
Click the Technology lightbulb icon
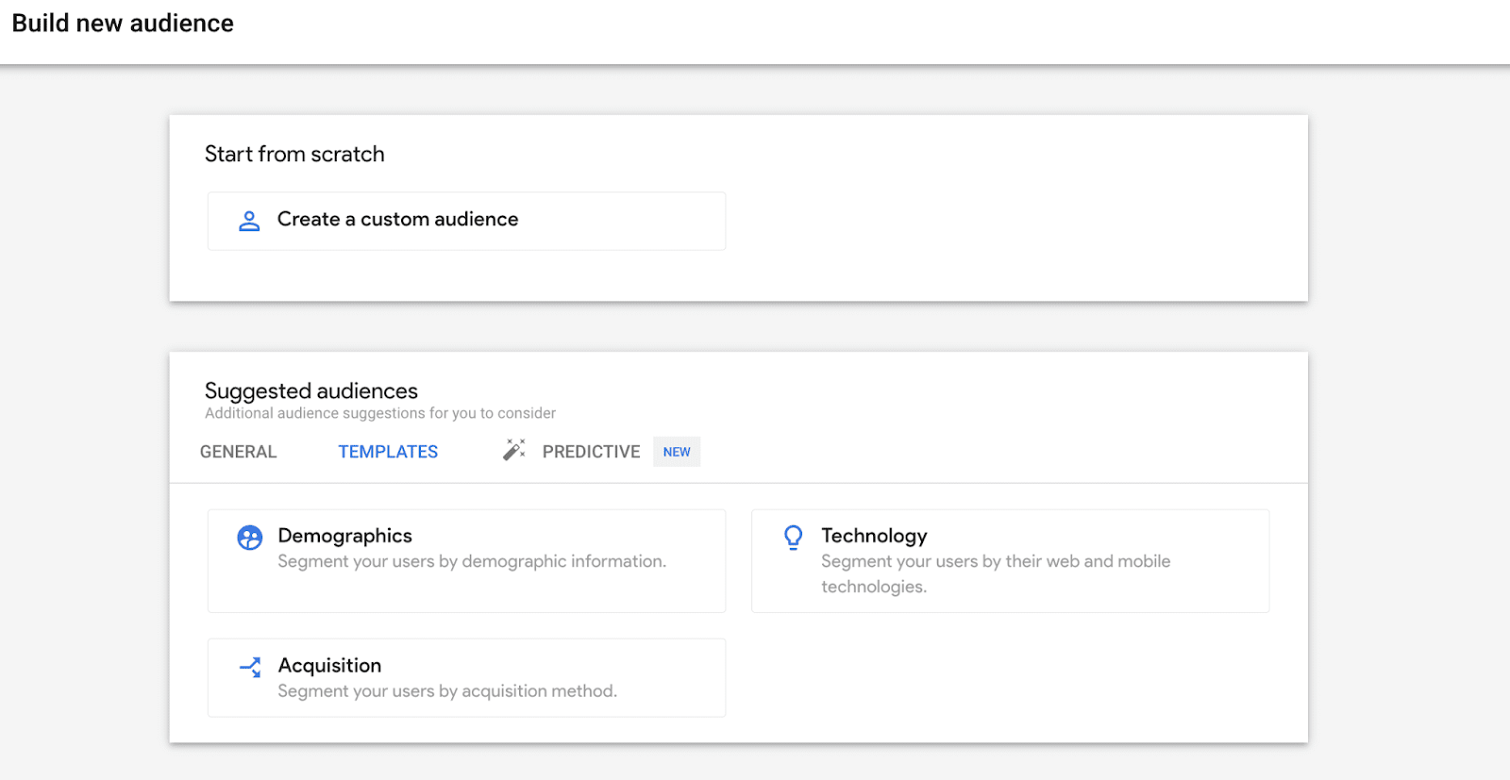click(794, 537)
